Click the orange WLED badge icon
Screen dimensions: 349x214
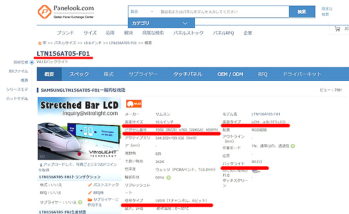(x=134, y=104)
